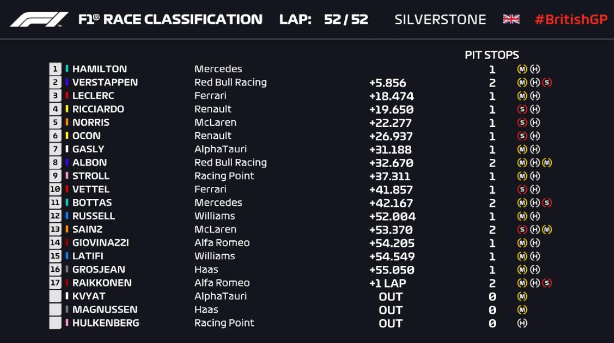Click the Ferrari red swatch beside Leclerc
This screenshot has width=614, height=343.
67,96
